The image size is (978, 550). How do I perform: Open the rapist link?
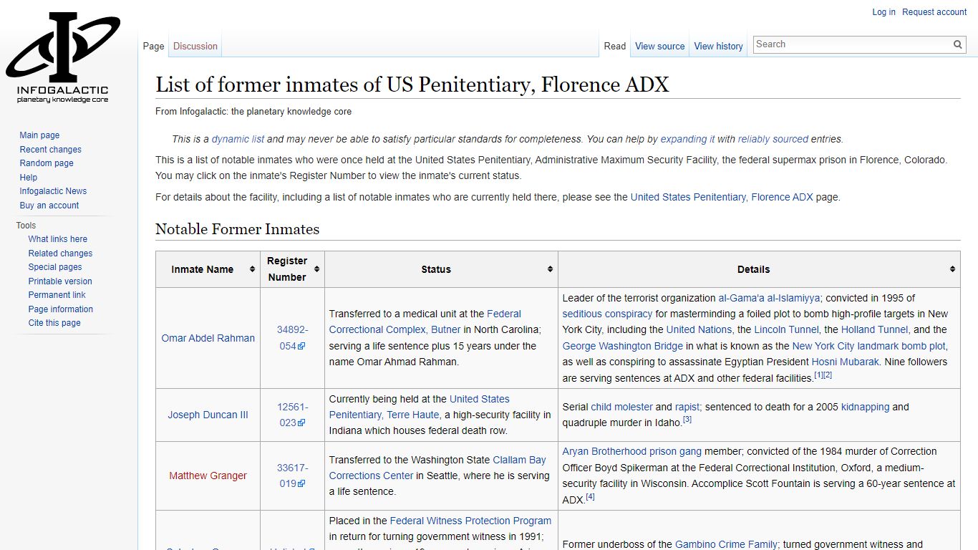pos(687,407)
